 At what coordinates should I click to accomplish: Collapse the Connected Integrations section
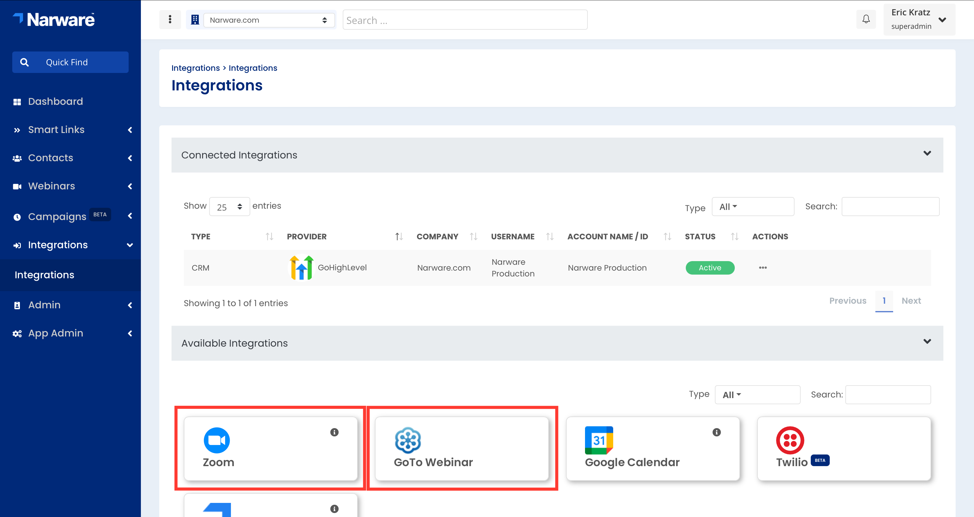coord(927,153)
